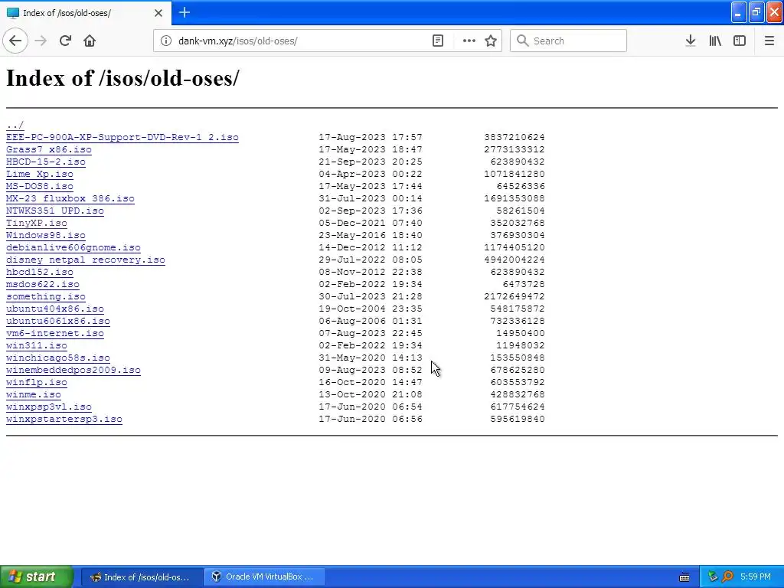Open page actions three-dots menu

pos(469,41)
